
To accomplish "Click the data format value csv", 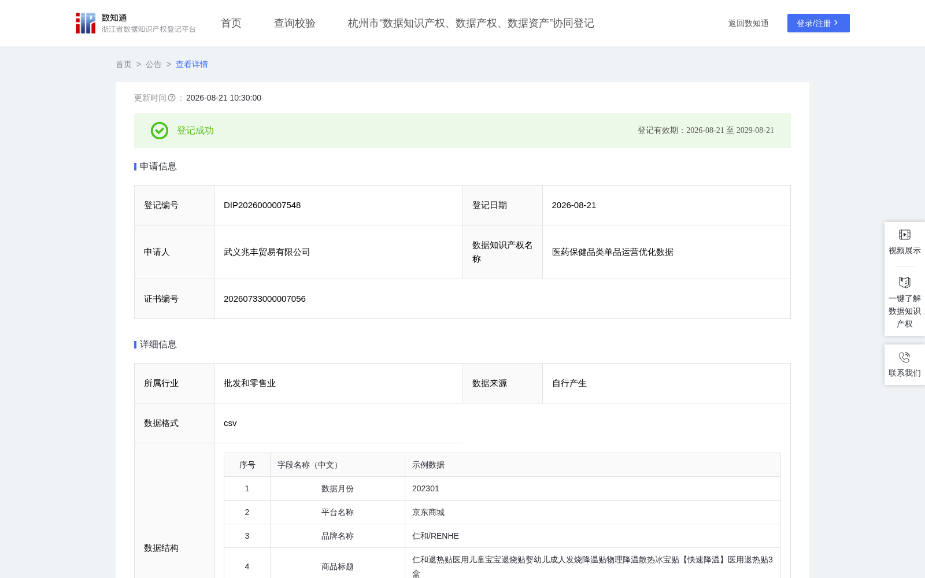I will pyautogui.click(x=230, y=423).
